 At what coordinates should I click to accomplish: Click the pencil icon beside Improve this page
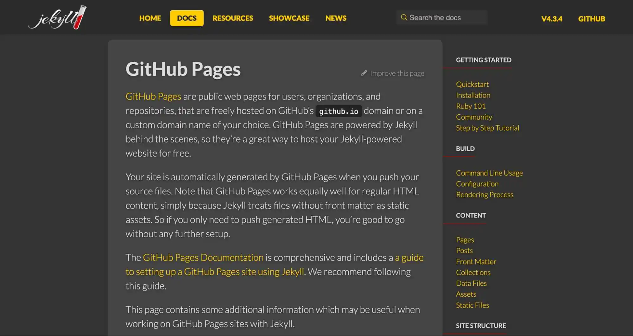click(364, 73)
